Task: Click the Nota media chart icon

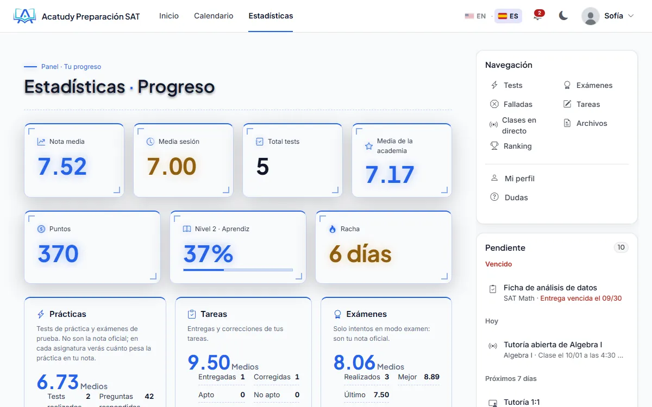Action: pyautogui.click(x=41, y=142)
